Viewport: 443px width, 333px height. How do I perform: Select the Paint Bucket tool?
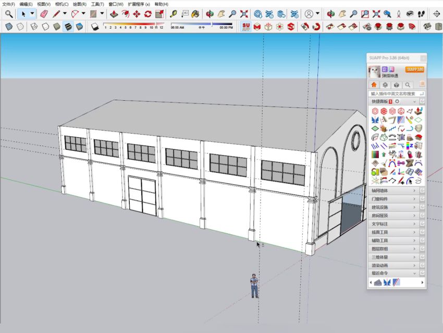(x=195, y=14)
